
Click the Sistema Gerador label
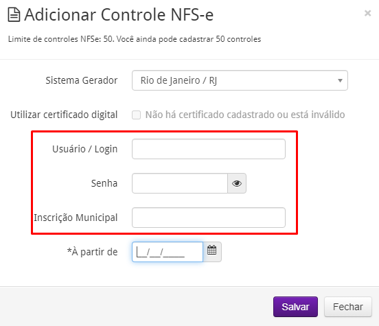click(82, 80)
